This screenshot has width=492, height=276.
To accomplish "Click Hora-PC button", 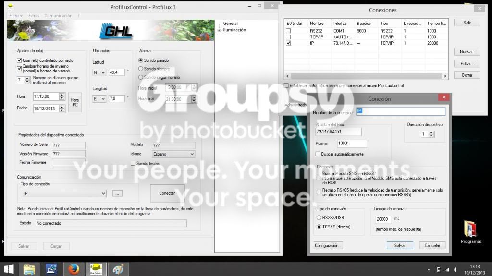I will coord(74,102).
